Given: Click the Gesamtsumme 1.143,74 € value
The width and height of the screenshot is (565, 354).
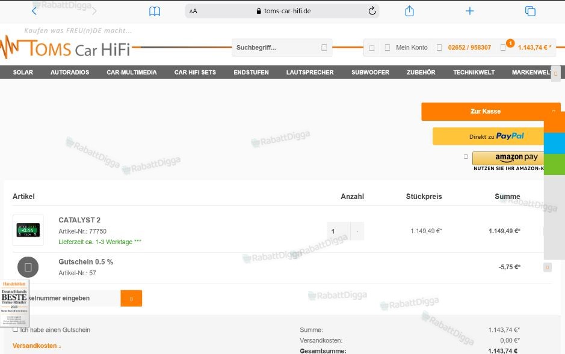Looking at the screenshot, I should (x=502, y=351).
